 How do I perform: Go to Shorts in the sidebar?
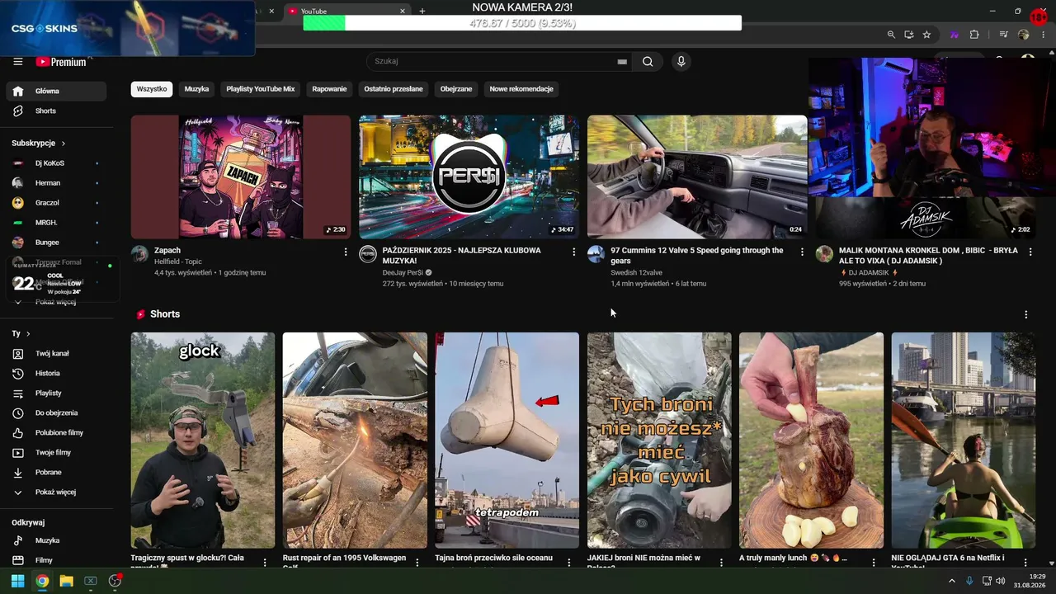[56, 111]
